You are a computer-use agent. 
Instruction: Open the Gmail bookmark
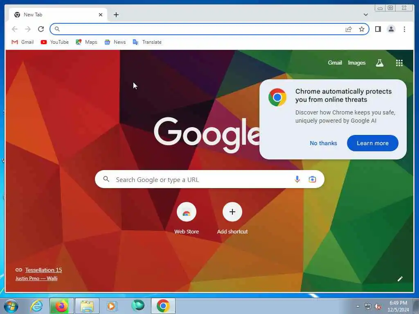[x=23, y=42]
